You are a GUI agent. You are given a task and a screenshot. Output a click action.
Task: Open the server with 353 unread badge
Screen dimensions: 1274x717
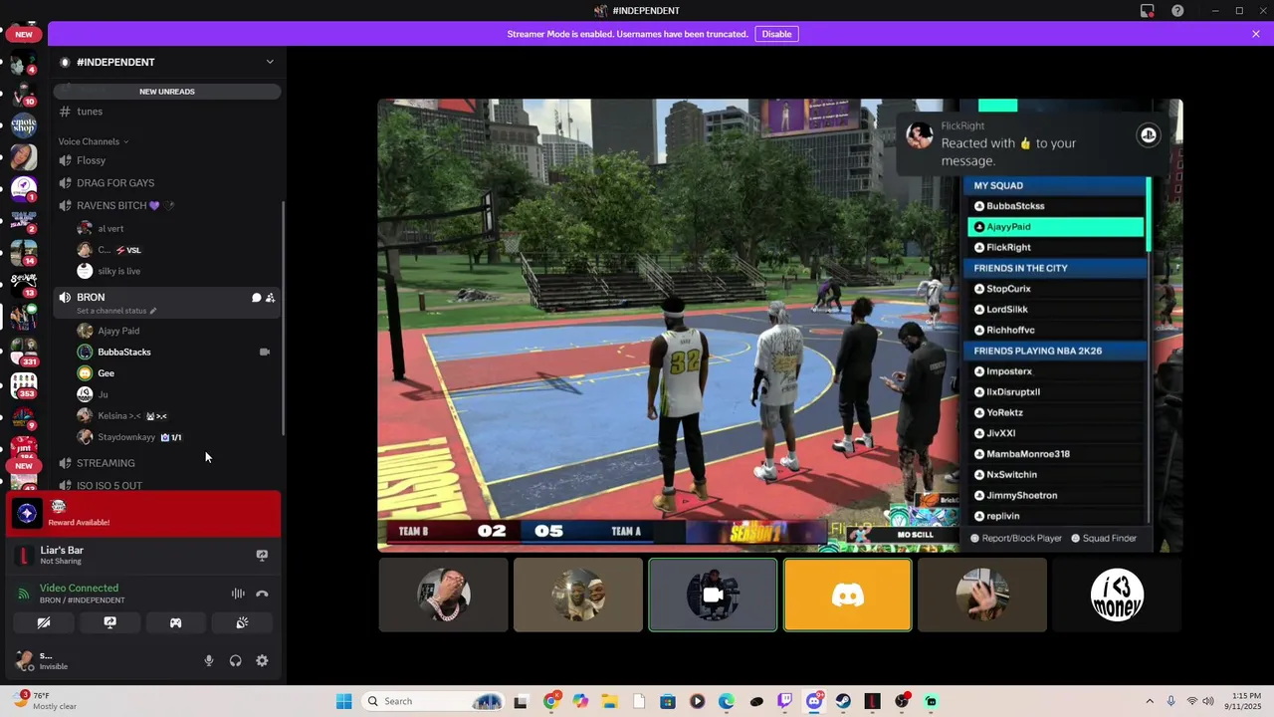pos(24,384)
